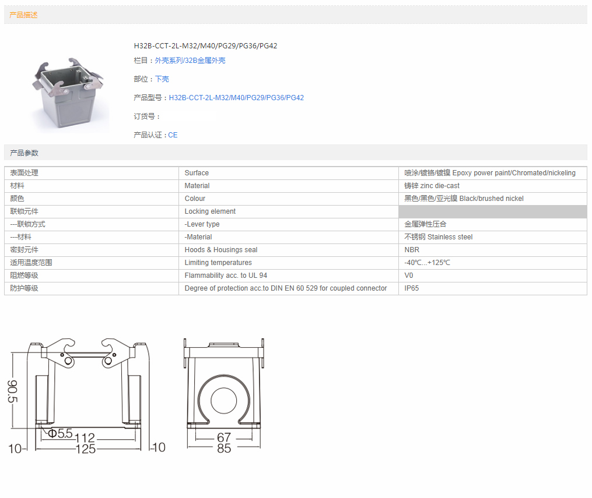Image resolution: width=592 pixels, height=498 pixels.
Task: Select the black product title text at top
Action: pyautogui.click(x=205, y=46)
